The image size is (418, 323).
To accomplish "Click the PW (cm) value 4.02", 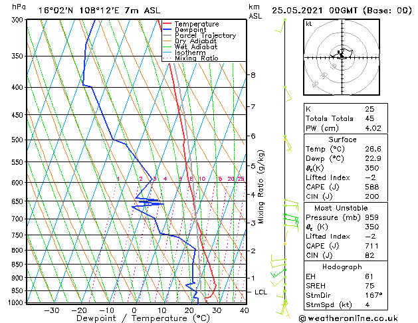I will coord(373,128).
